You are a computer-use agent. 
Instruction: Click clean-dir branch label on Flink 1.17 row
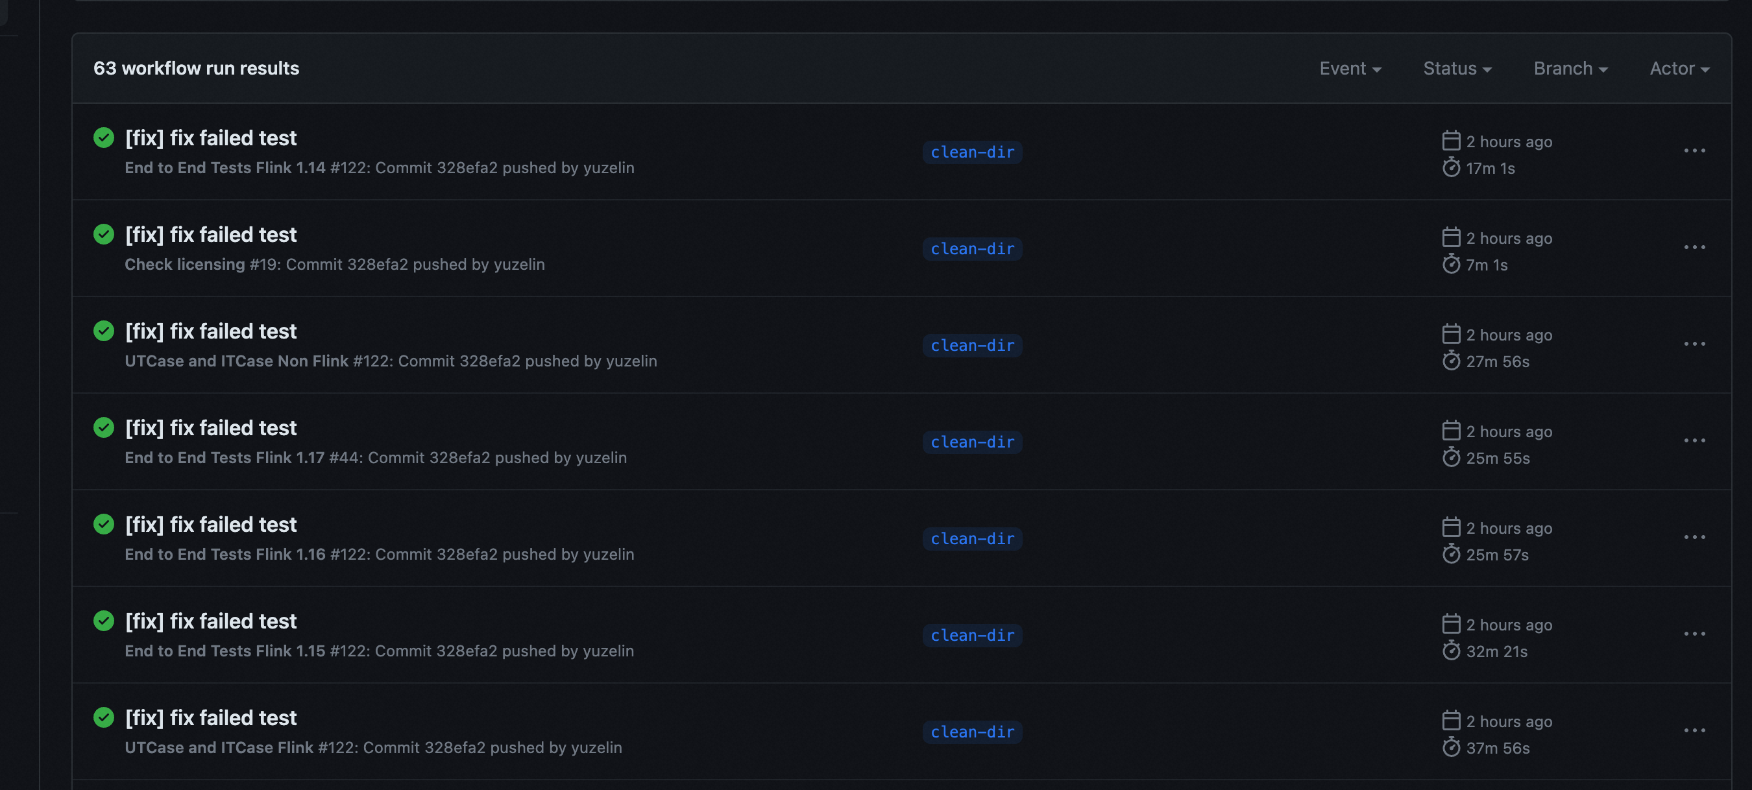(x=972, y=442)
